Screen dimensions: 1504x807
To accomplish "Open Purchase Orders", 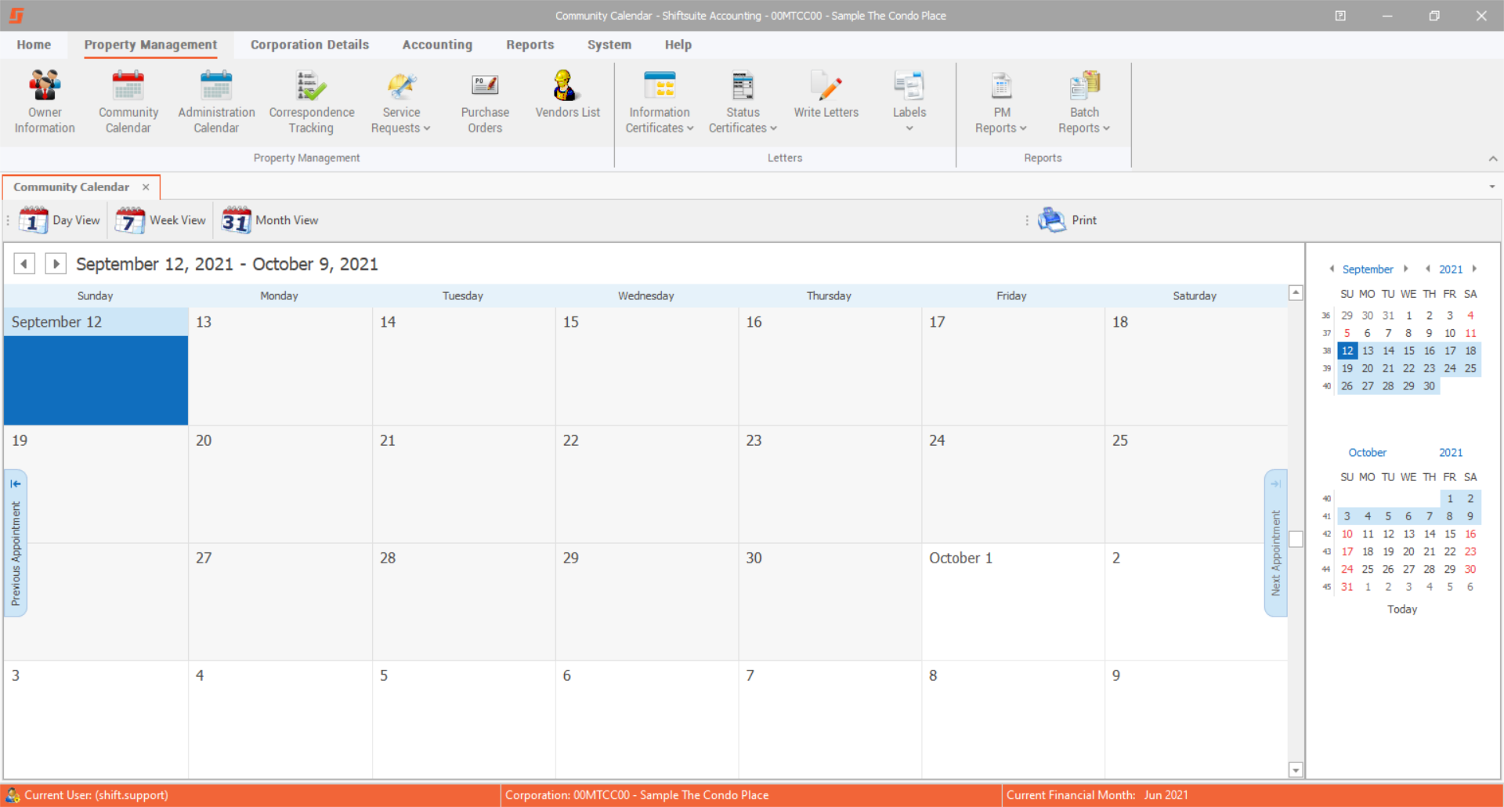I will click(485, 103).
